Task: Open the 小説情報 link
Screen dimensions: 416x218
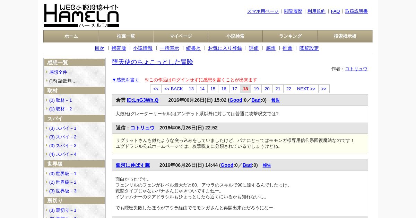Action: tap(143, 48)
